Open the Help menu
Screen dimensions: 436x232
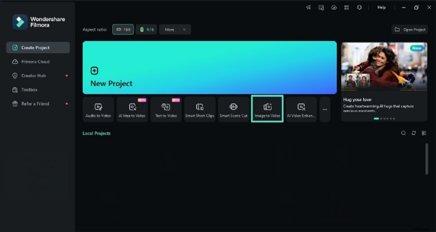point(381,8)
